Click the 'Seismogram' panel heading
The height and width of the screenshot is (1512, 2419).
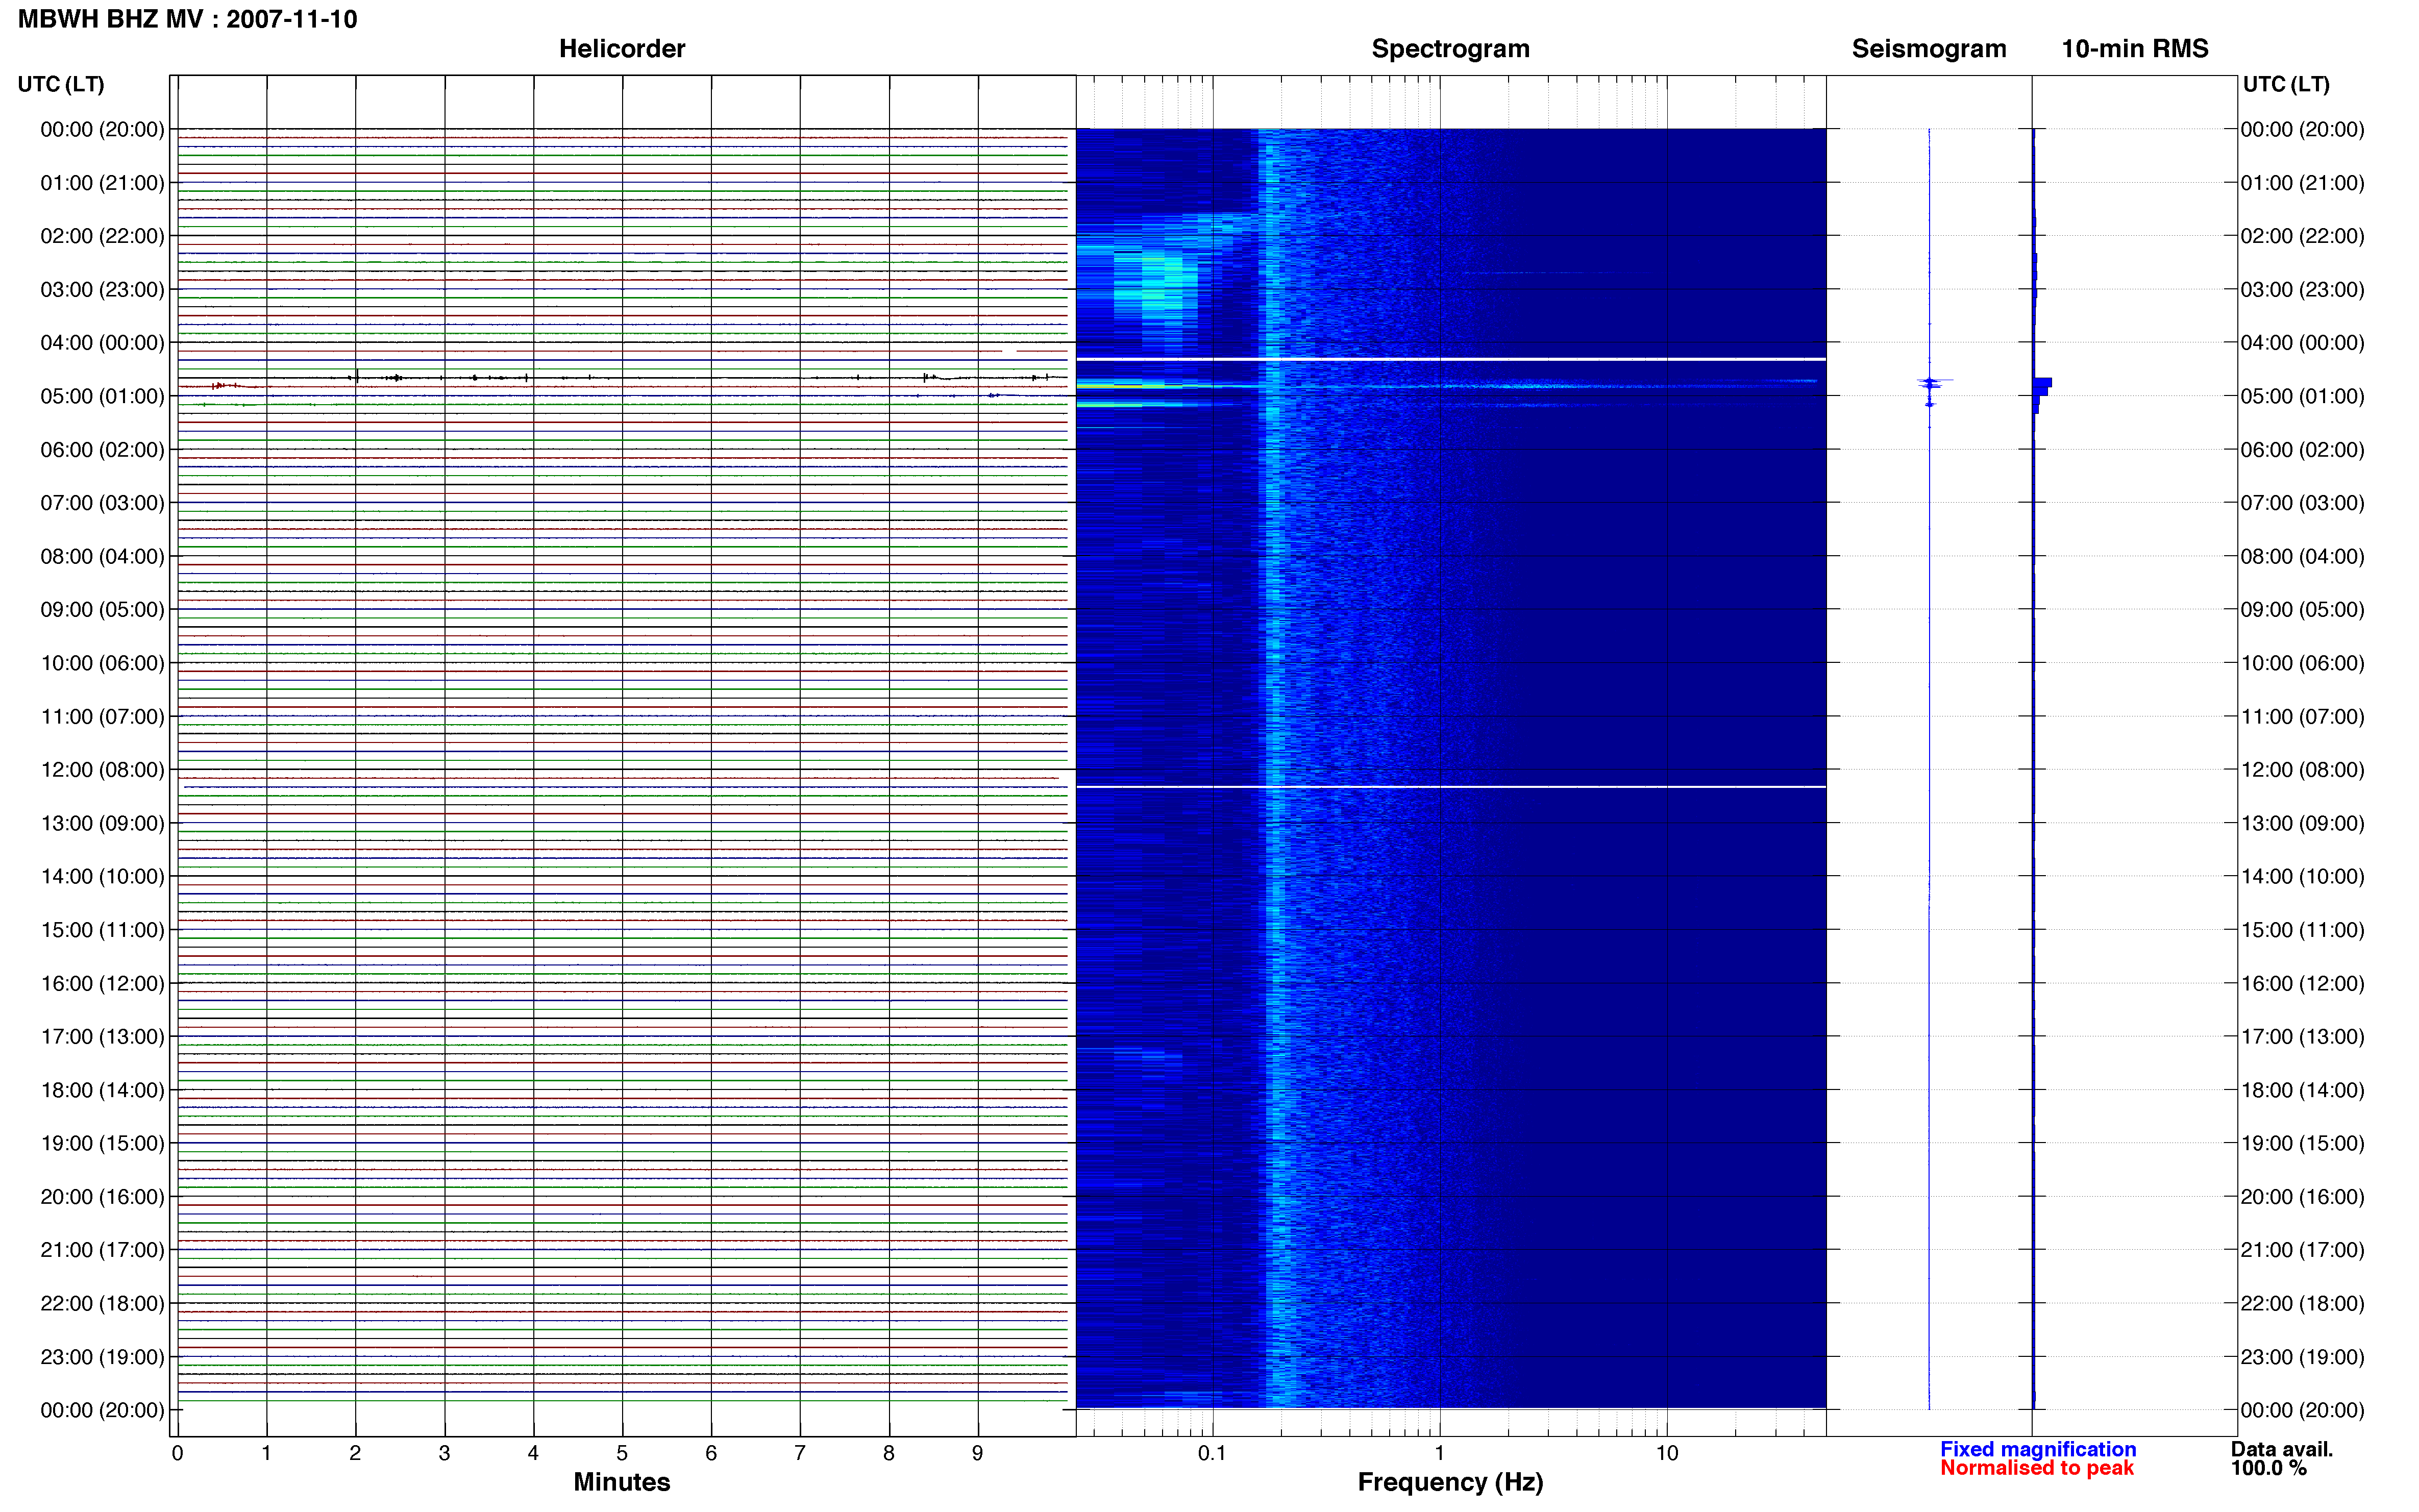click(1928, 48)
